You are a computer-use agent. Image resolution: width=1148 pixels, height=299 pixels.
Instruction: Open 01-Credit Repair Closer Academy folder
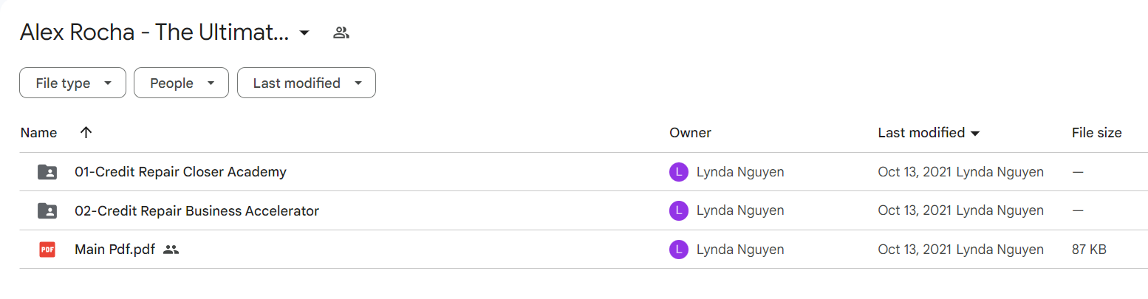180,172
